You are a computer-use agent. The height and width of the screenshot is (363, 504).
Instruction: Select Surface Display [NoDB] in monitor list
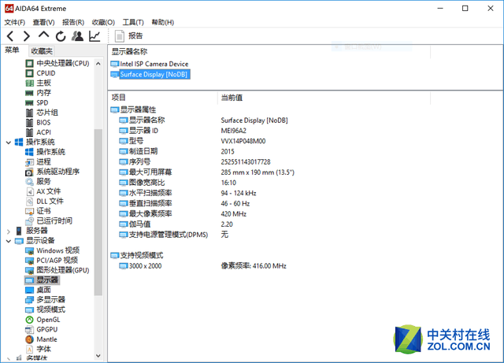point(150,74)
